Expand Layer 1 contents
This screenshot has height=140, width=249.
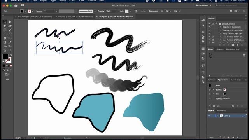tap(217, 116)
